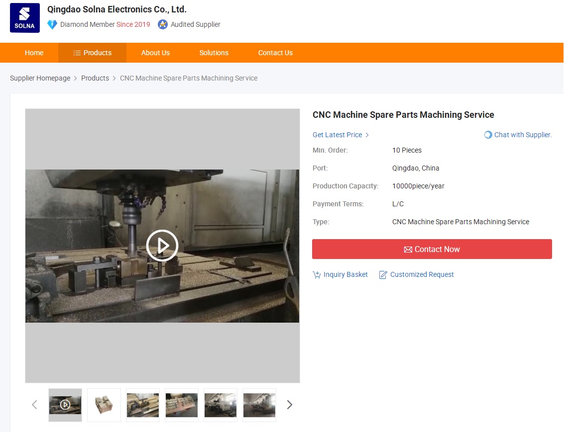Play the CNC machining video
Viewport: 564px width, 432px height.
click(162, 246)
